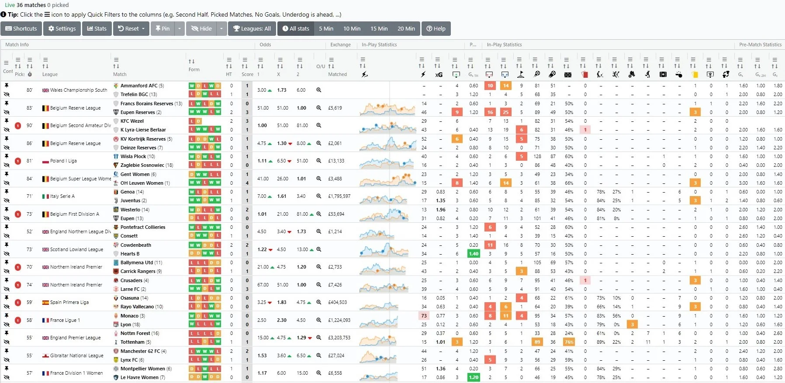Click red alert badge on KFC Wezel row

pos(18,126)
